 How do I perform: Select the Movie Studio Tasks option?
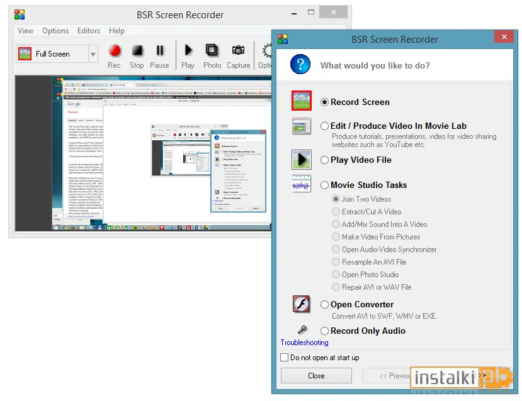tap(363, 185)
